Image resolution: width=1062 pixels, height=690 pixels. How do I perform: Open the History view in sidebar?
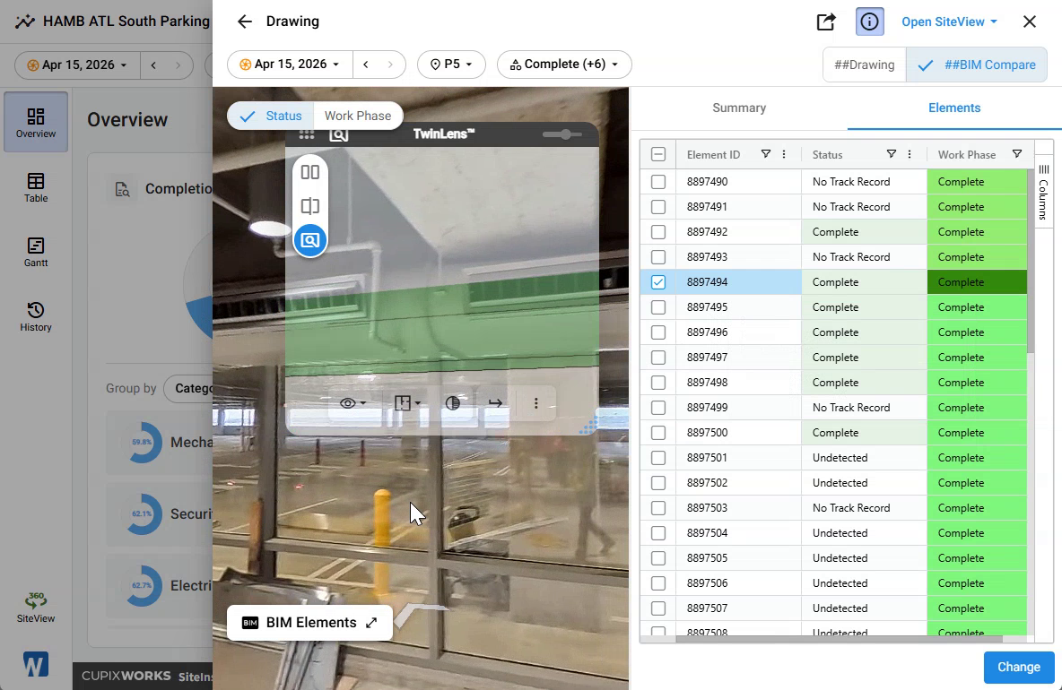click(x=36, y=316)
